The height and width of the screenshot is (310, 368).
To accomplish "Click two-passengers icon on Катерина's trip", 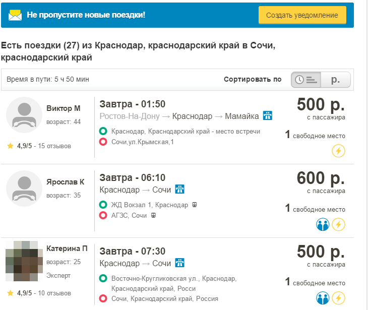I will click(323, 298).
